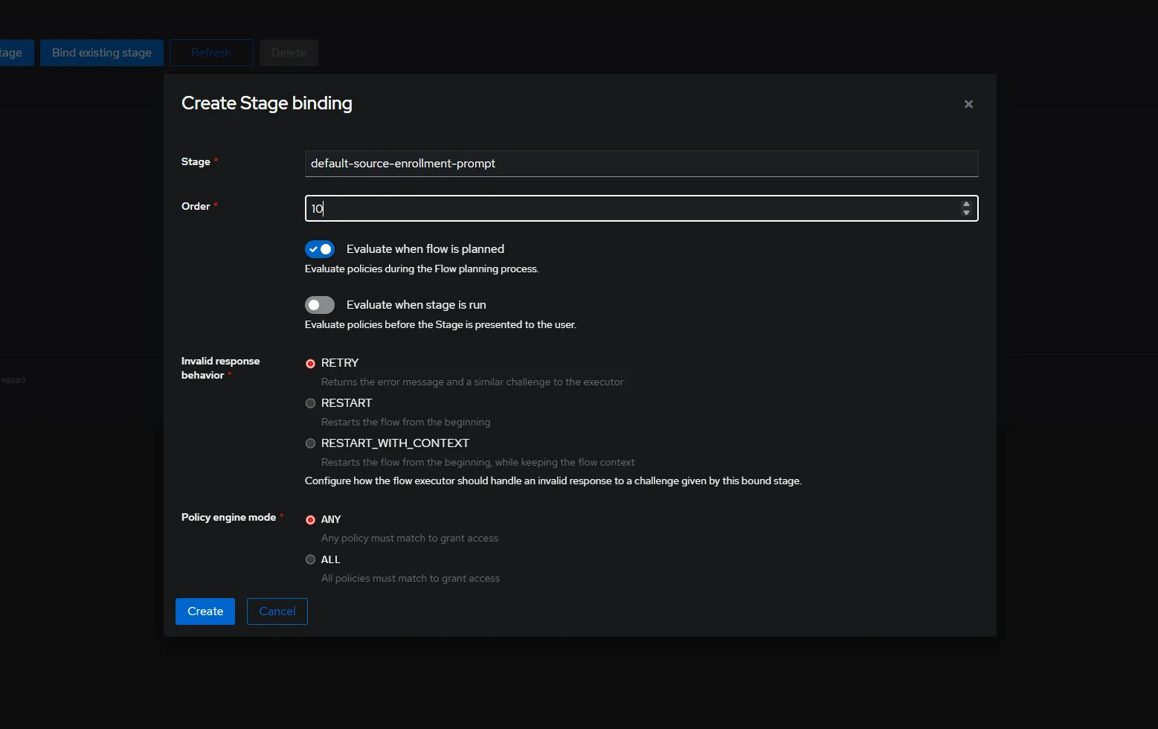Disable Evaluate when flow is planned switch
Screen dimensions: 1158x729
320,249
